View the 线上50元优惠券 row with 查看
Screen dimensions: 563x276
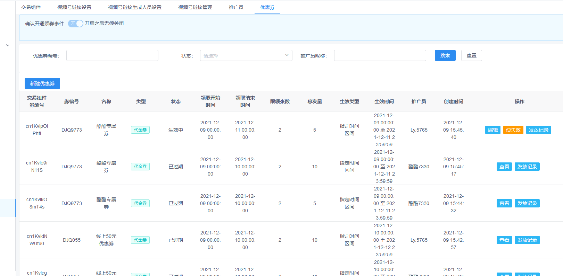504,240
